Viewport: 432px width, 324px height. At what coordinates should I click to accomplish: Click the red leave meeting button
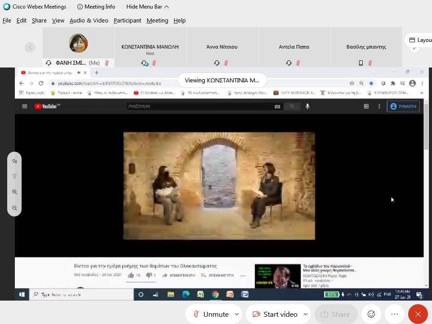(x=418, y=314)
